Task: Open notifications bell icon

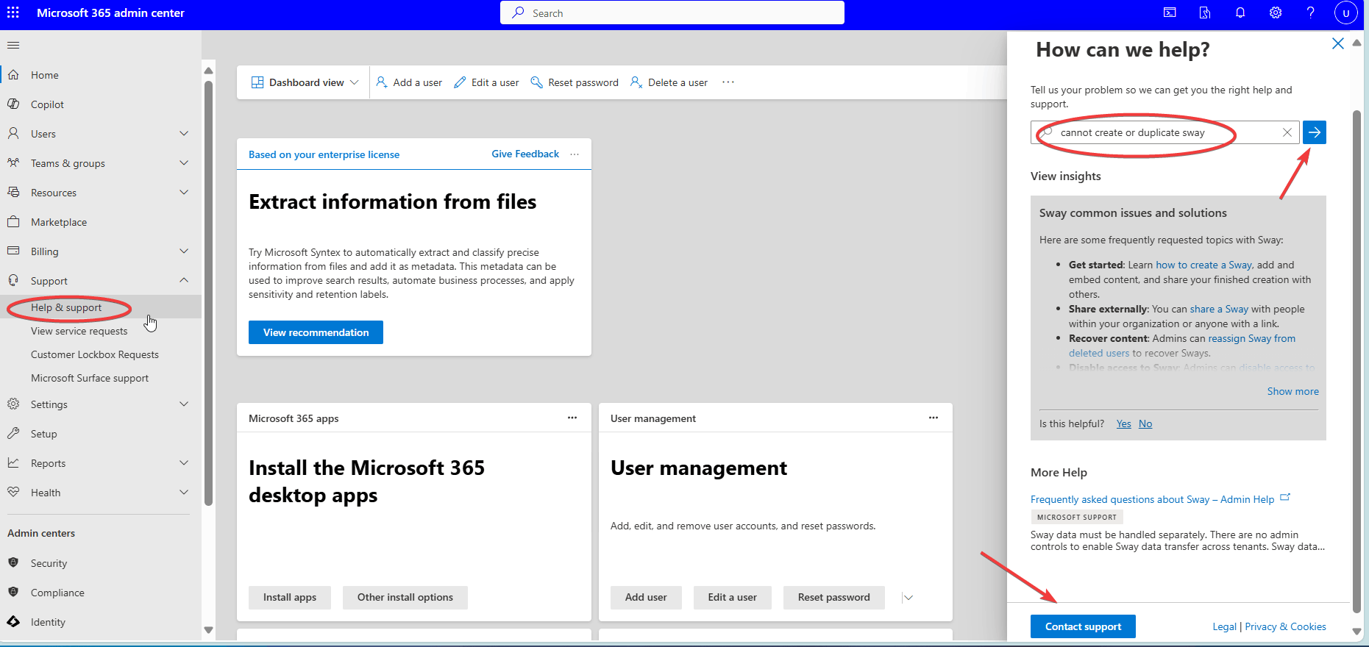Action: pyautogui.click(x=1240, y=12)
